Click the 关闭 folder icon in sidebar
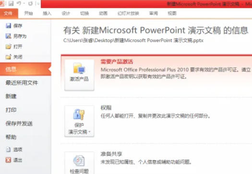 click(8, 57)
